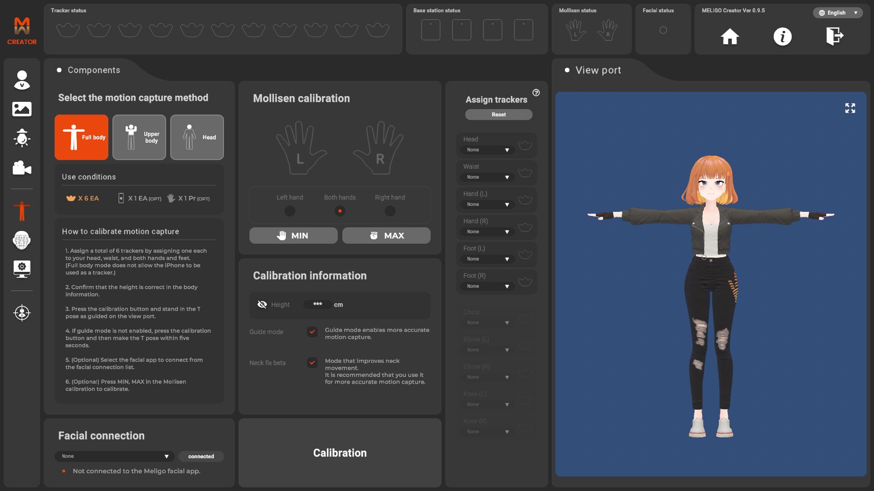The width and height of the screenshot is (874, 491).
Task: Click the info panel icon
Action: [782, 35]
